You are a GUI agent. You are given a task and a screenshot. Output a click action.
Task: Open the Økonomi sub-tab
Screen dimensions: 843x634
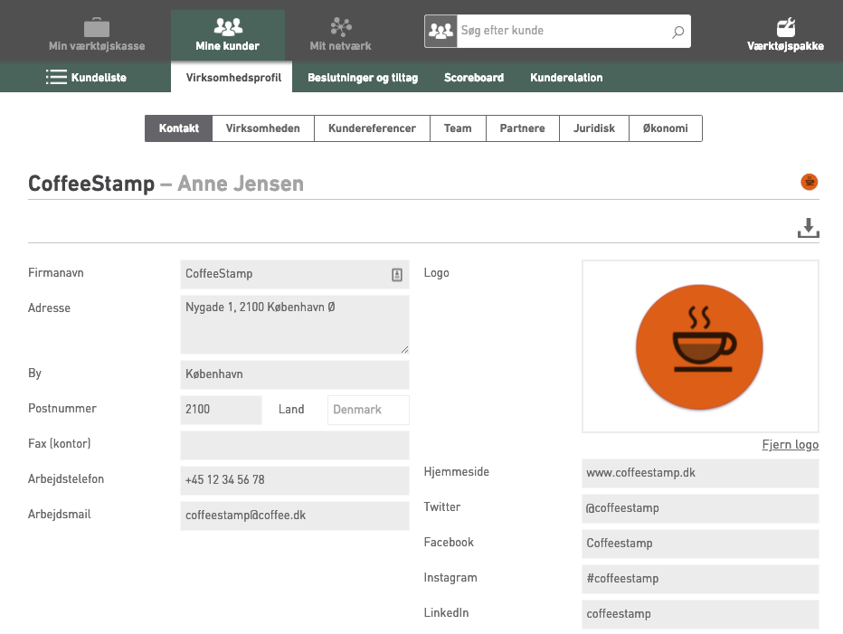666,128
